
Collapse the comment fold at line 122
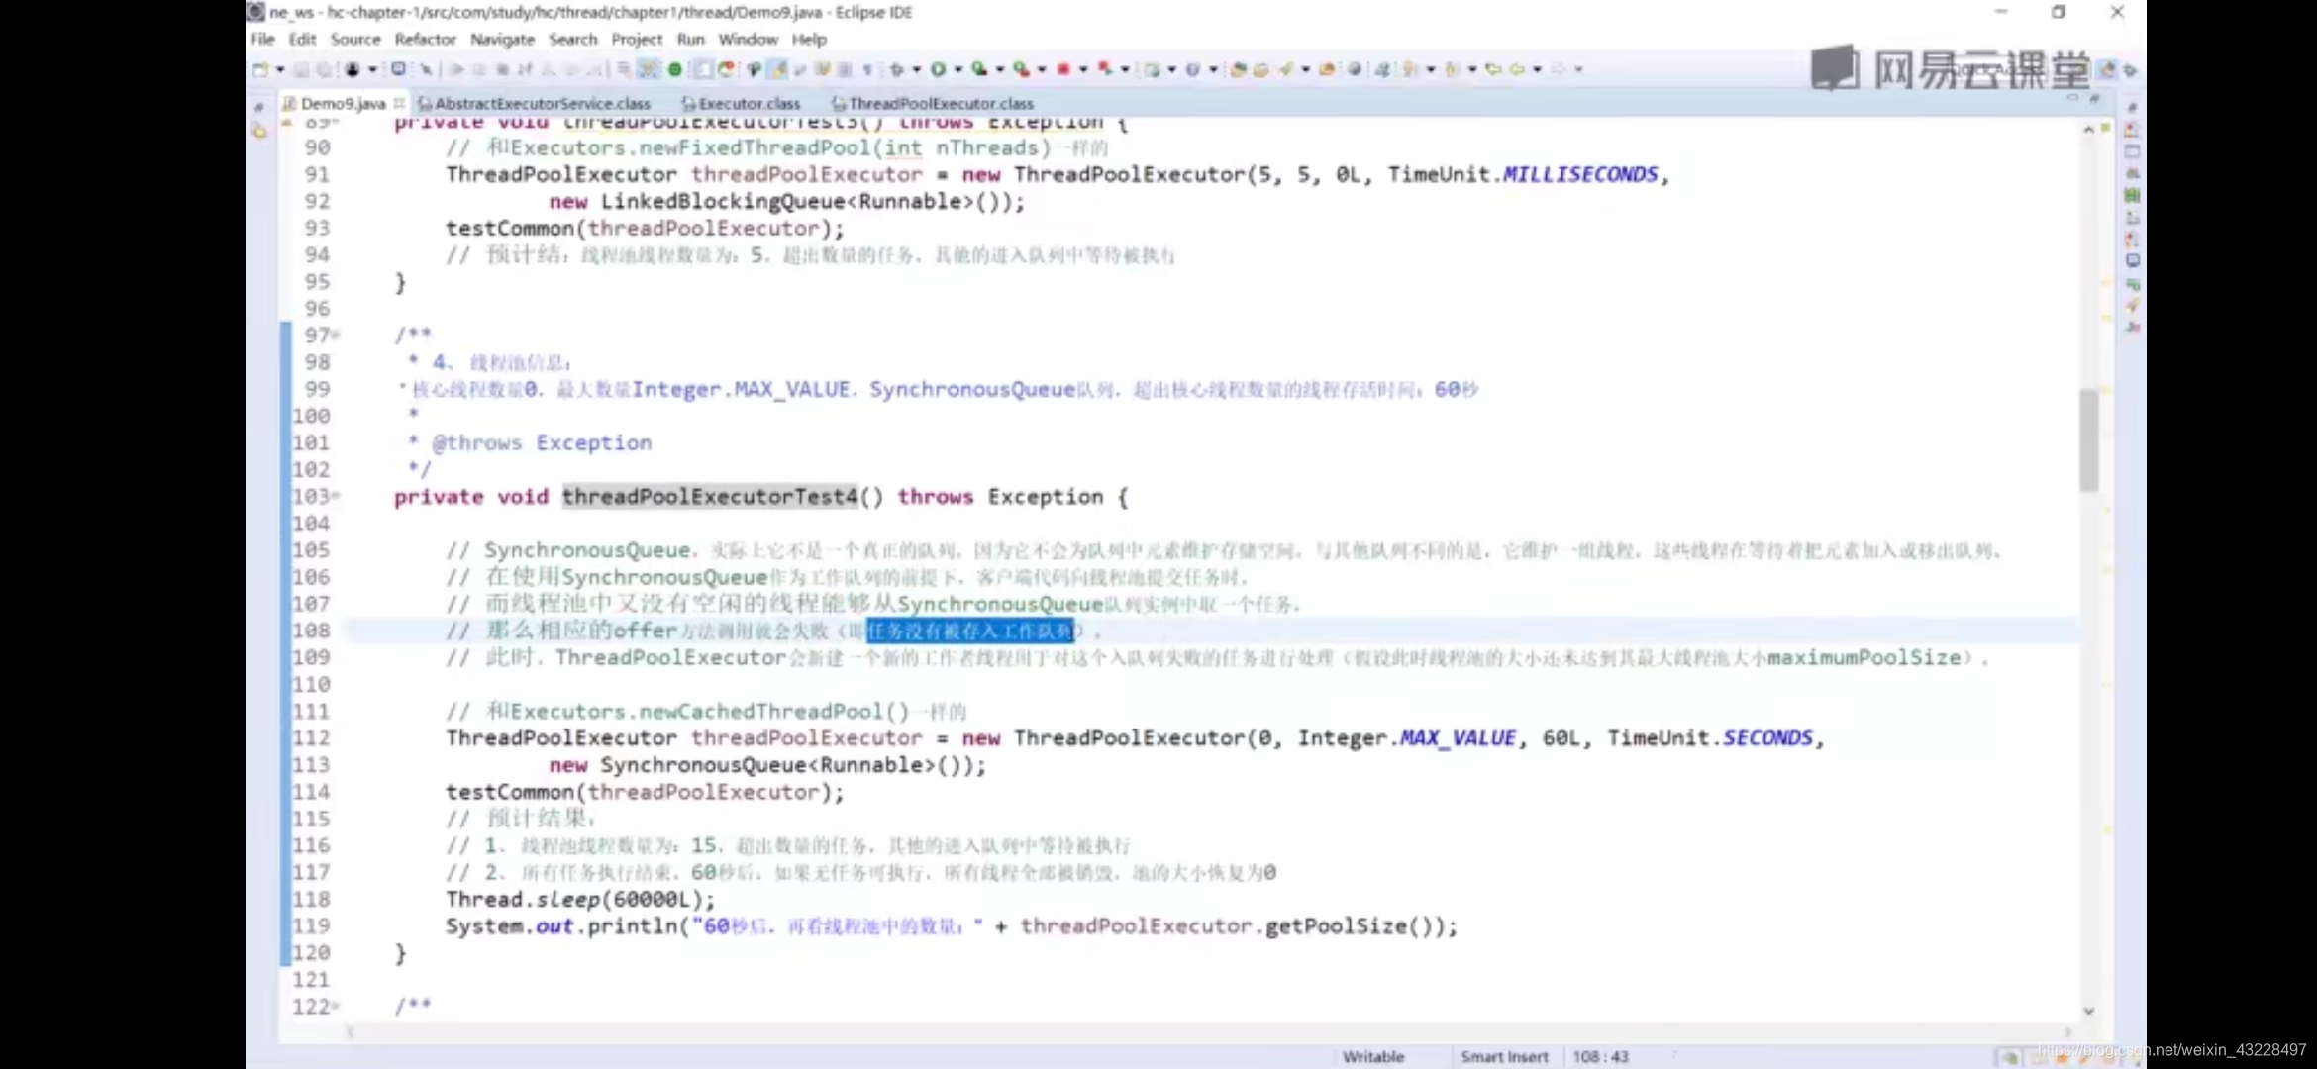(x=337, y=1006)
